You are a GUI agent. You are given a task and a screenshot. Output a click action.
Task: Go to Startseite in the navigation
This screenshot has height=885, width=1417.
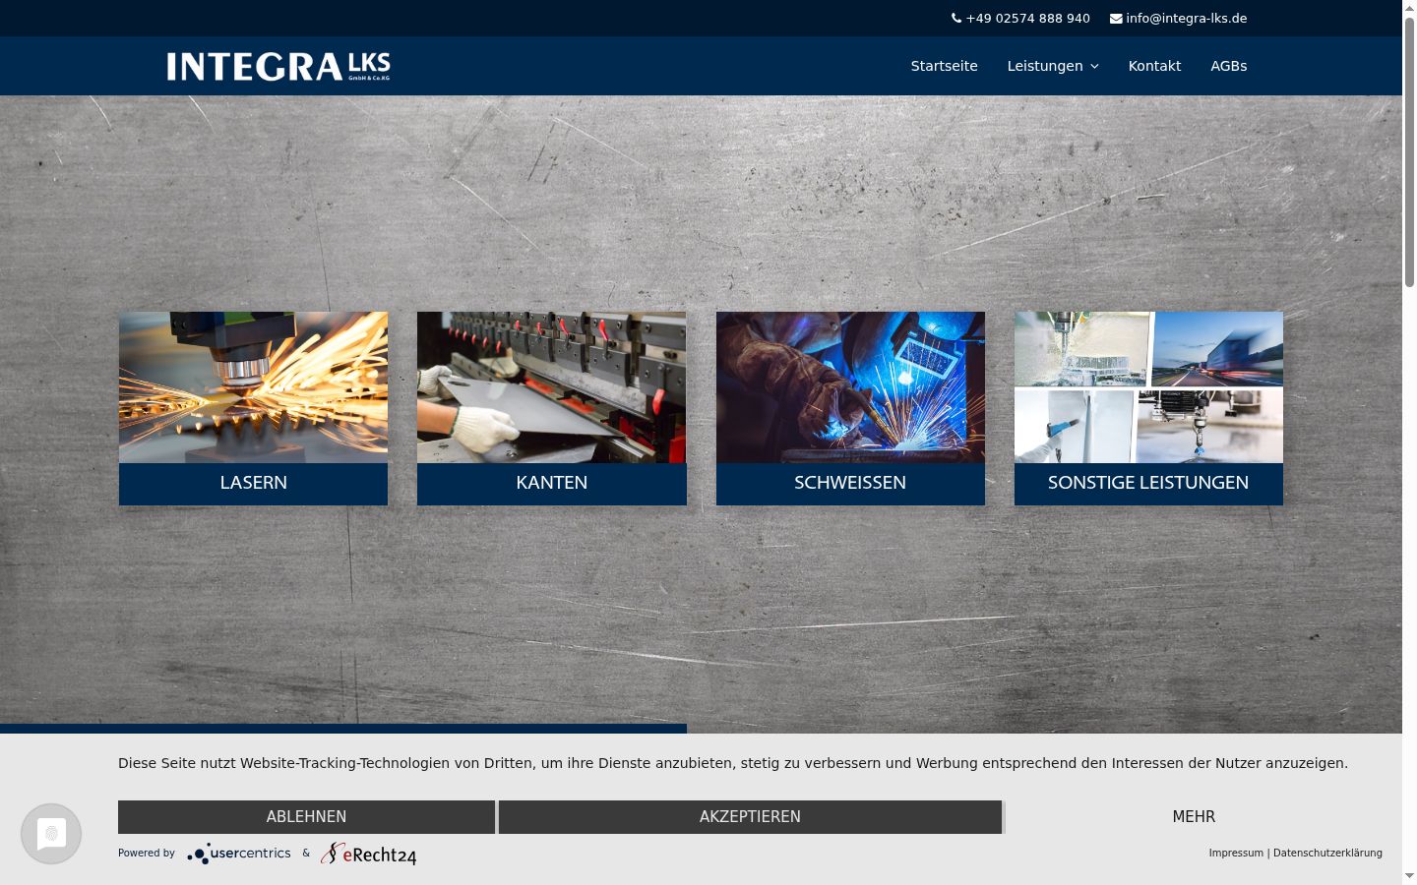945,66
